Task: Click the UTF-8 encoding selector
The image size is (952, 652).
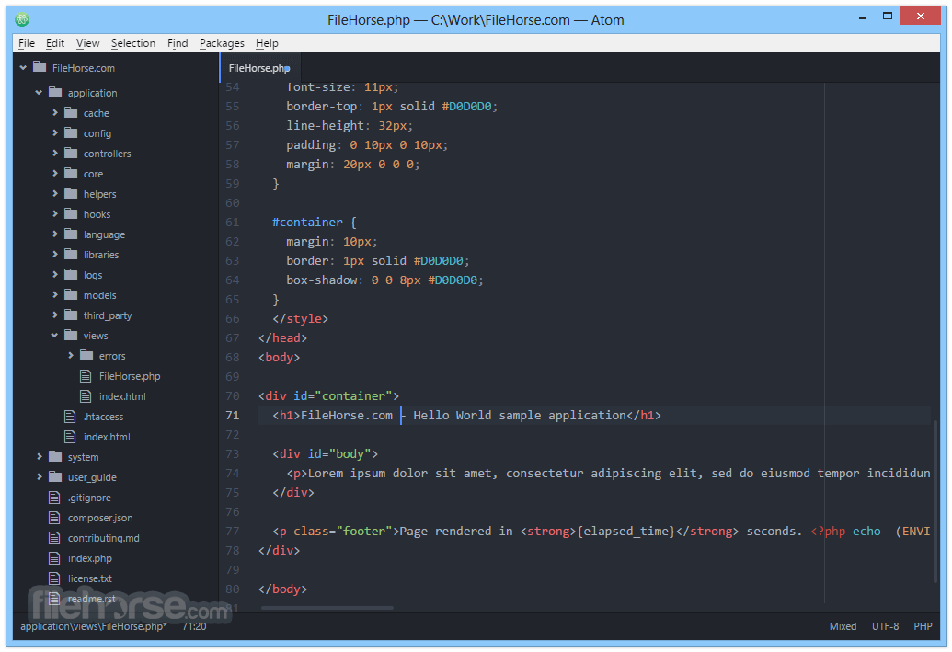Action: [885, 626]
